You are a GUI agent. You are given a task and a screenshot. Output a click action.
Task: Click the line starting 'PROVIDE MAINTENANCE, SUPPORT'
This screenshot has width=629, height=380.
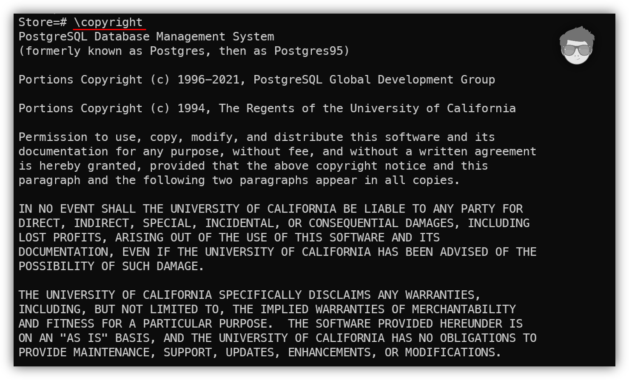click(x=260, y=353)
